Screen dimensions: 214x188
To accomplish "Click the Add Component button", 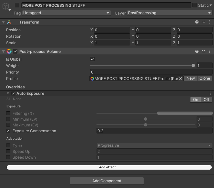I will coord(107,181).
